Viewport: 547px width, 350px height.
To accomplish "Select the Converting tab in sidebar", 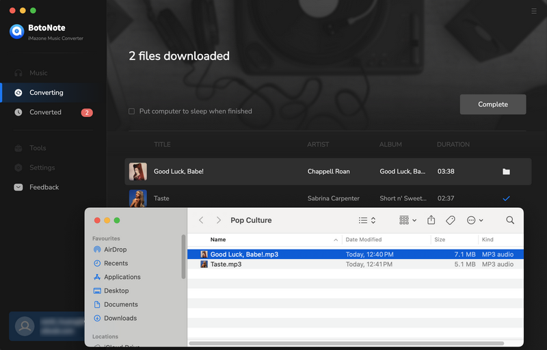I will pos(46,92).
